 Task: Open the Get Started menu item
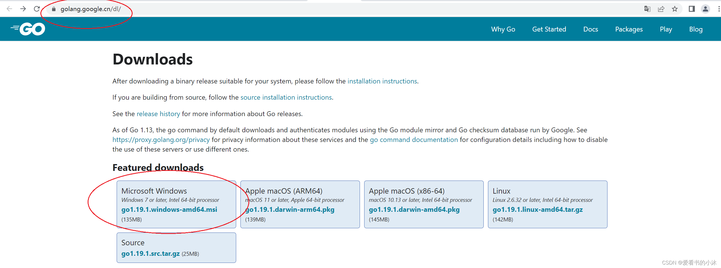549,29
